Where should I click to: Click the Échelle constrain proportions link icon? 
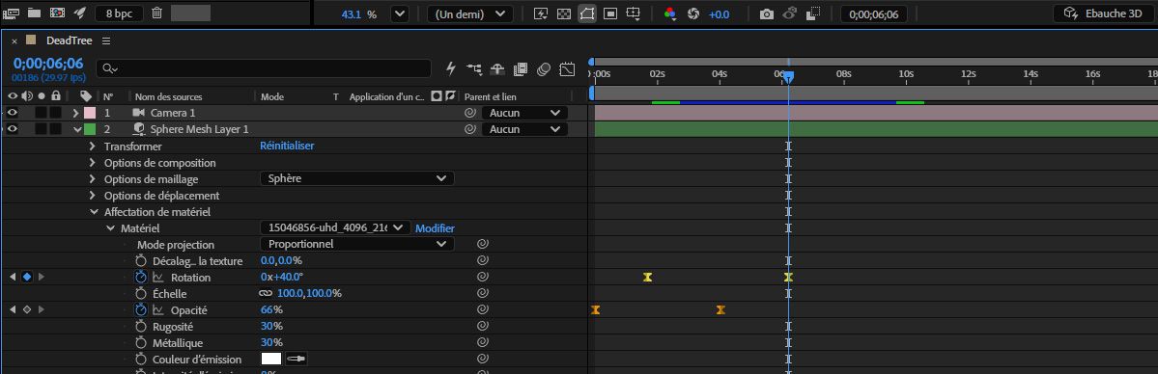click(266, 294)
